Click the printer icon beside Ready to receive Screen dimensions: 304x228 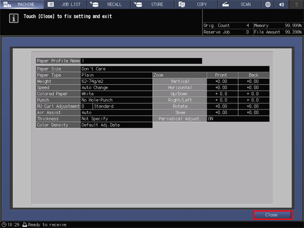(x=25, y=224)
